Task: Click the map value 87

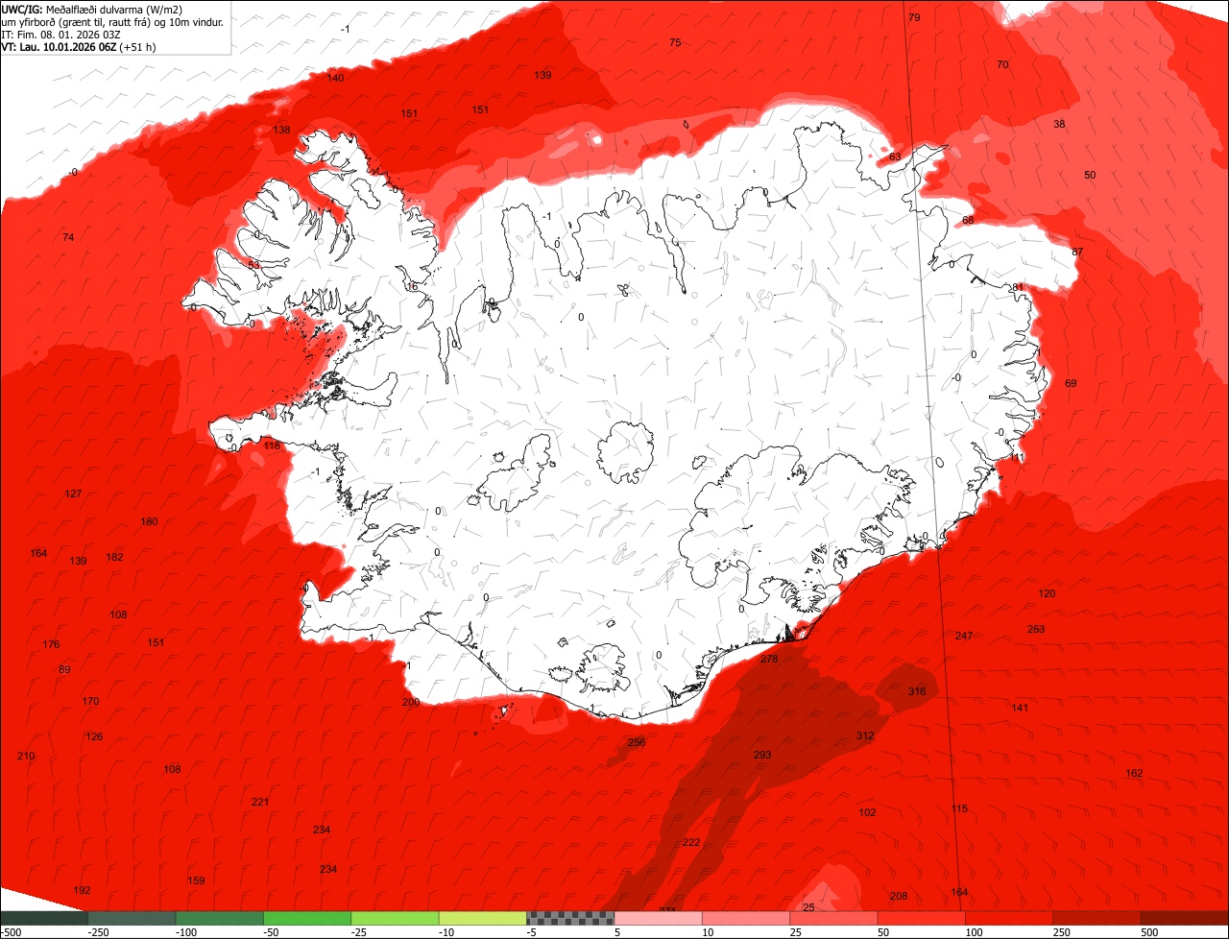Action: pos(1077,253)
